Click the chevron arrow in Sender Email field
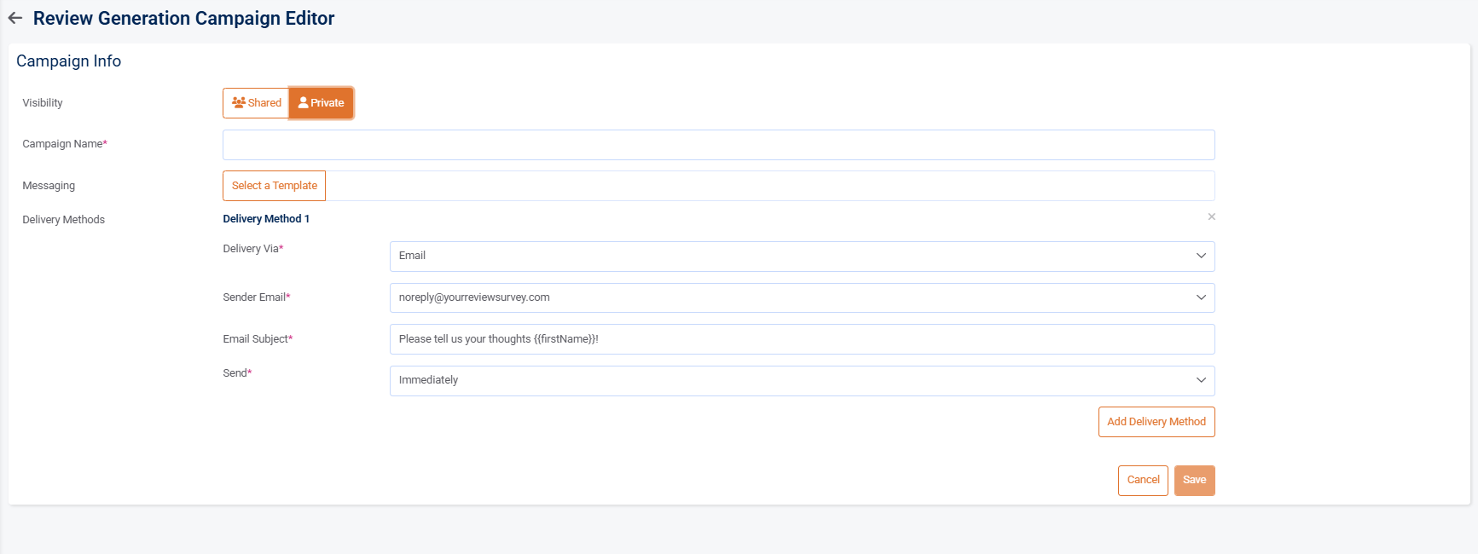Viewport: 1478px width, 554px height. [1201, 297]
